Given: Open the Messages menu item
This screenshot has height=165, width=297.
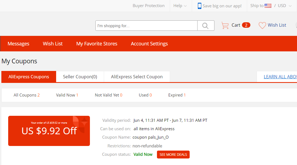Looking at the screenshot, I should [x=18, y=44].
